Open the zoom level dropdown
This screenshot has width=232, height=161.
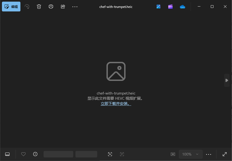pyautogui.click(x=191, y=154)
